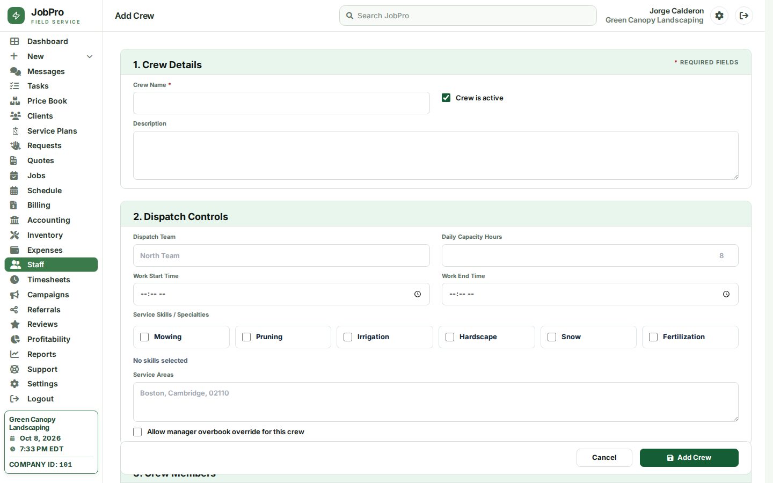Open Timesheets in the sidebar
Screen dimensions: 773x483
[51, 280]
